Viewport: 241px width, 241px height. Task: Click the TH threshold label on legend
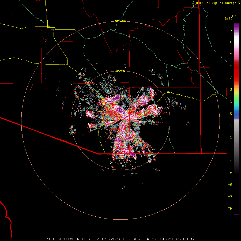coord(230,209)
